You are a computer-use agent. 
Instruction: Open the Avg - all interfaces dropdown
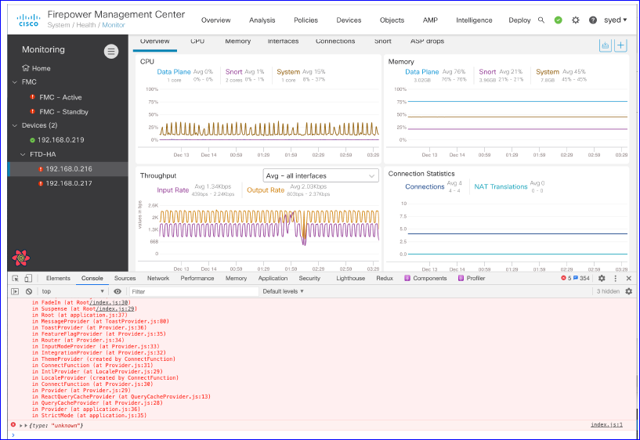(321, 175)
